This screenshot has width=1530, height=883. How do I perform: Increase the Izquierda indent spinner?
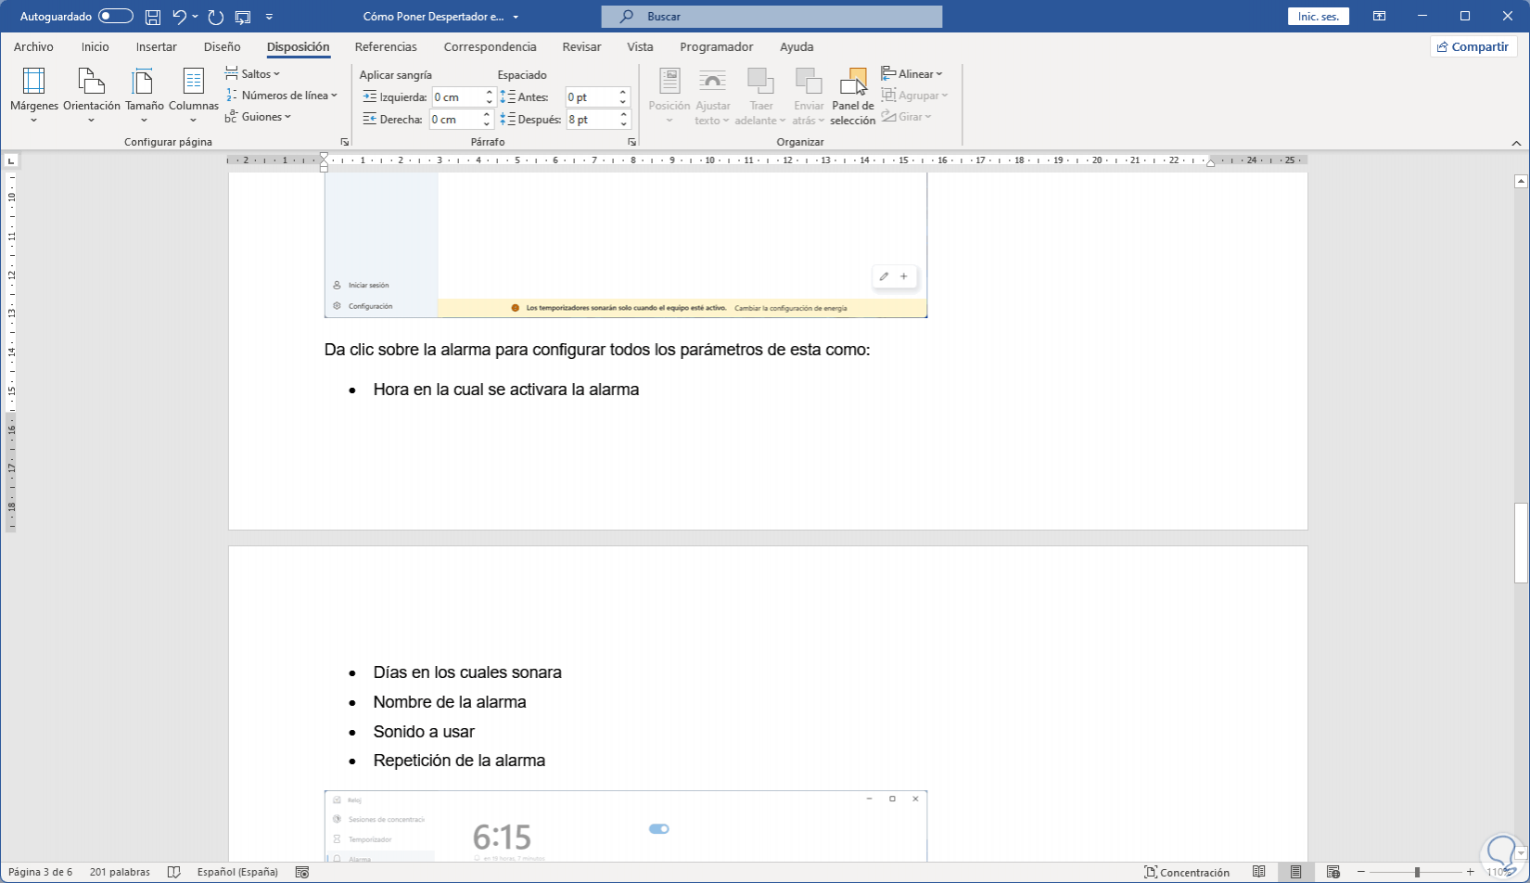point(490,92)
